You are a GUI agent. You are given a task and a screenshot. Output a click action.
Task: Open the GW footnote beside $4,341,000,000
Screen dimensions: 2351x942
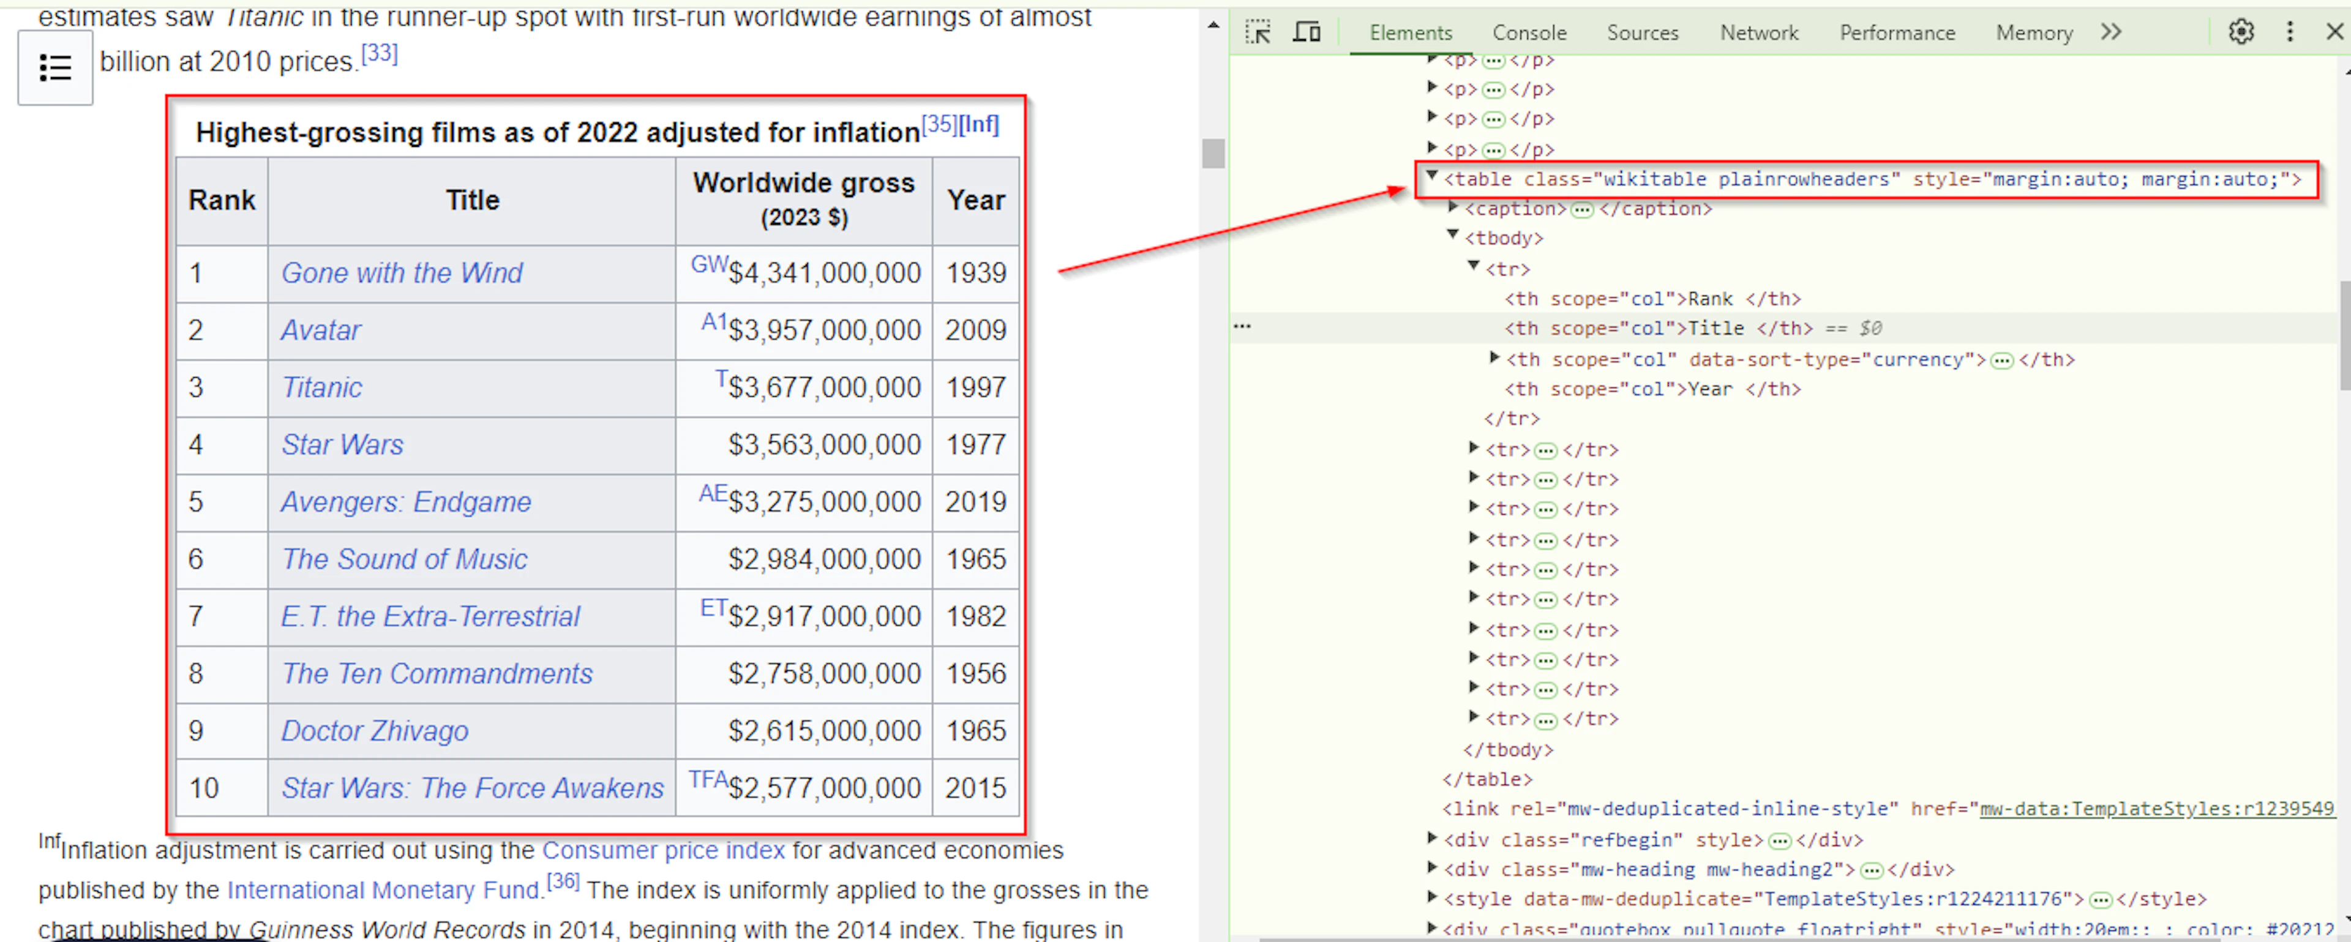click(x=709, y=264)
